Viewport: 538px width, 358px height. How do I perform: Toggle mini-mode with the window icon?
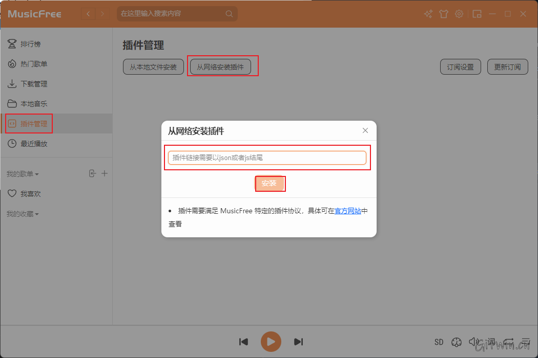point(477,14)
